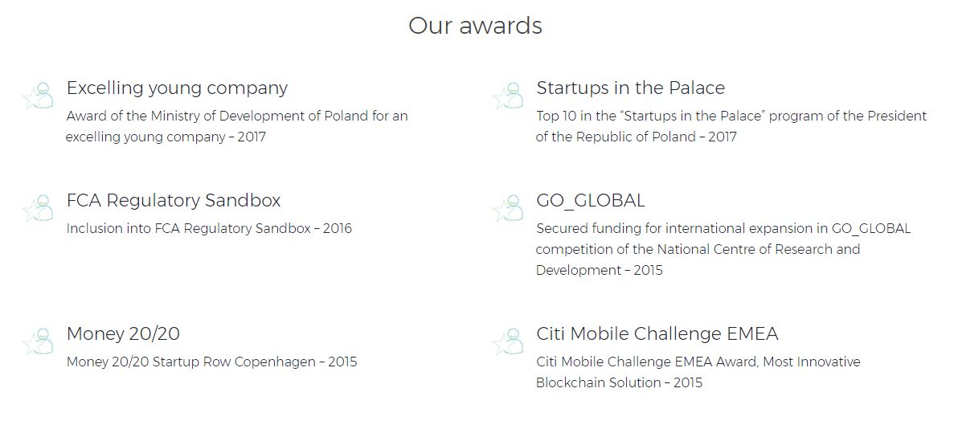Click the Startups in the Palace award icon

(x=508, y=96)
